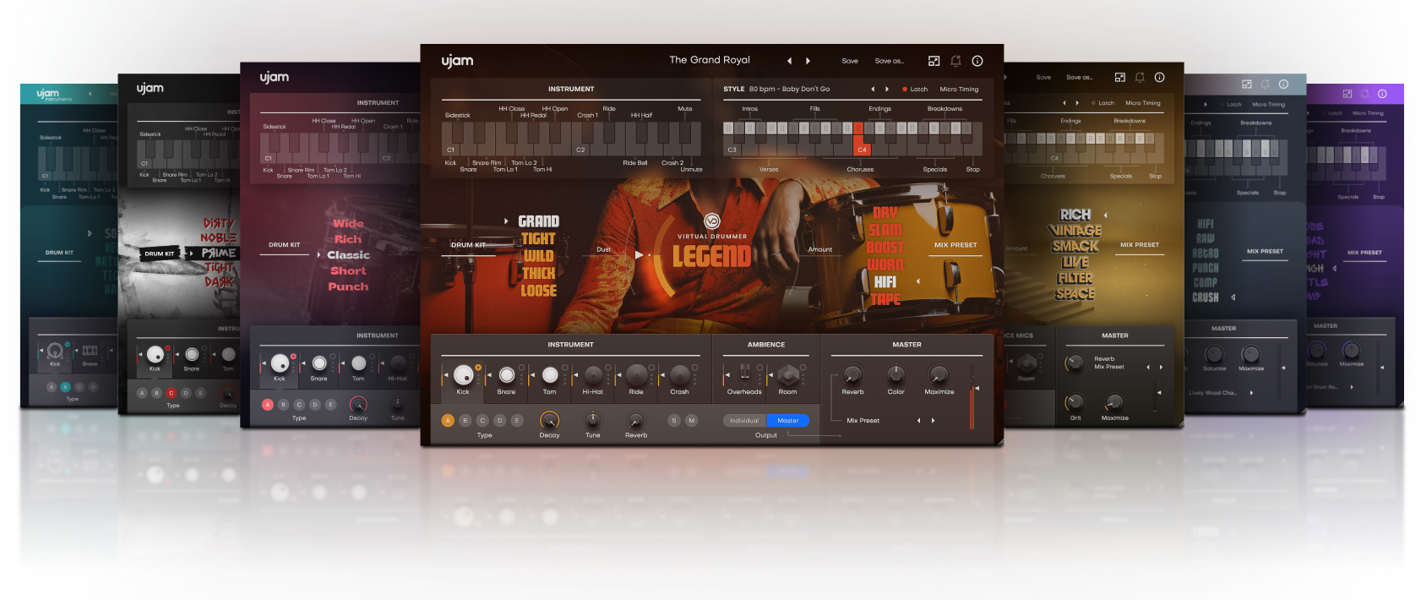Select Kick icon in teal window
Screen dimensions: 1421x600
55,350
